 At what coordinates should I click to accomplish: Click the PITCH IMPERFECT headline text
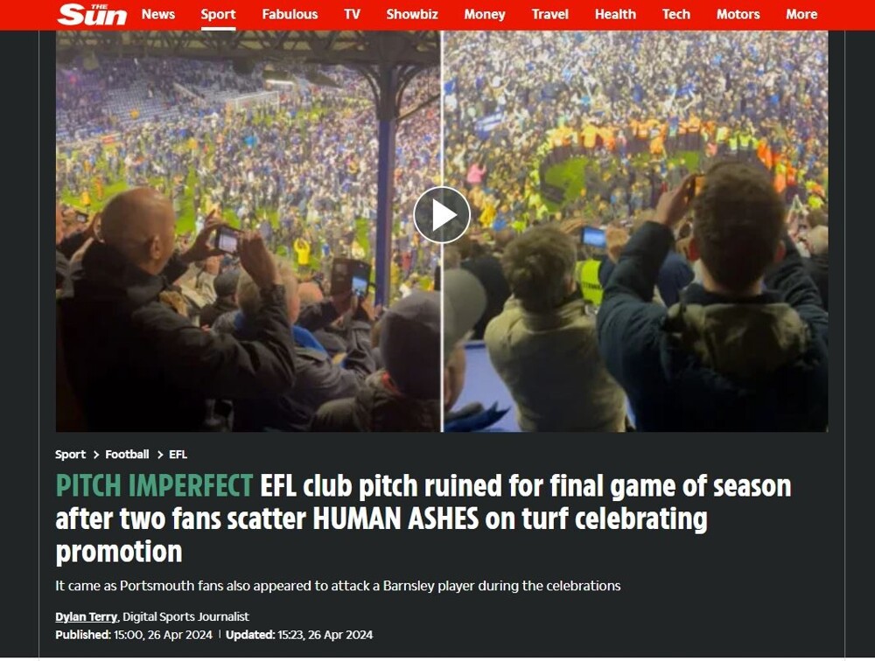154,486
